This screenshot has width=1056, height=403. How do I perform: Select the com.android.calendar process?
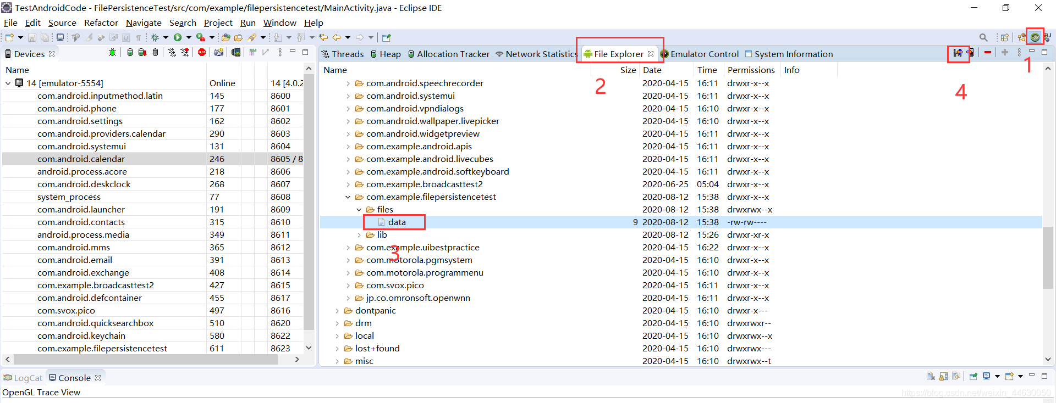click(153, 159)
